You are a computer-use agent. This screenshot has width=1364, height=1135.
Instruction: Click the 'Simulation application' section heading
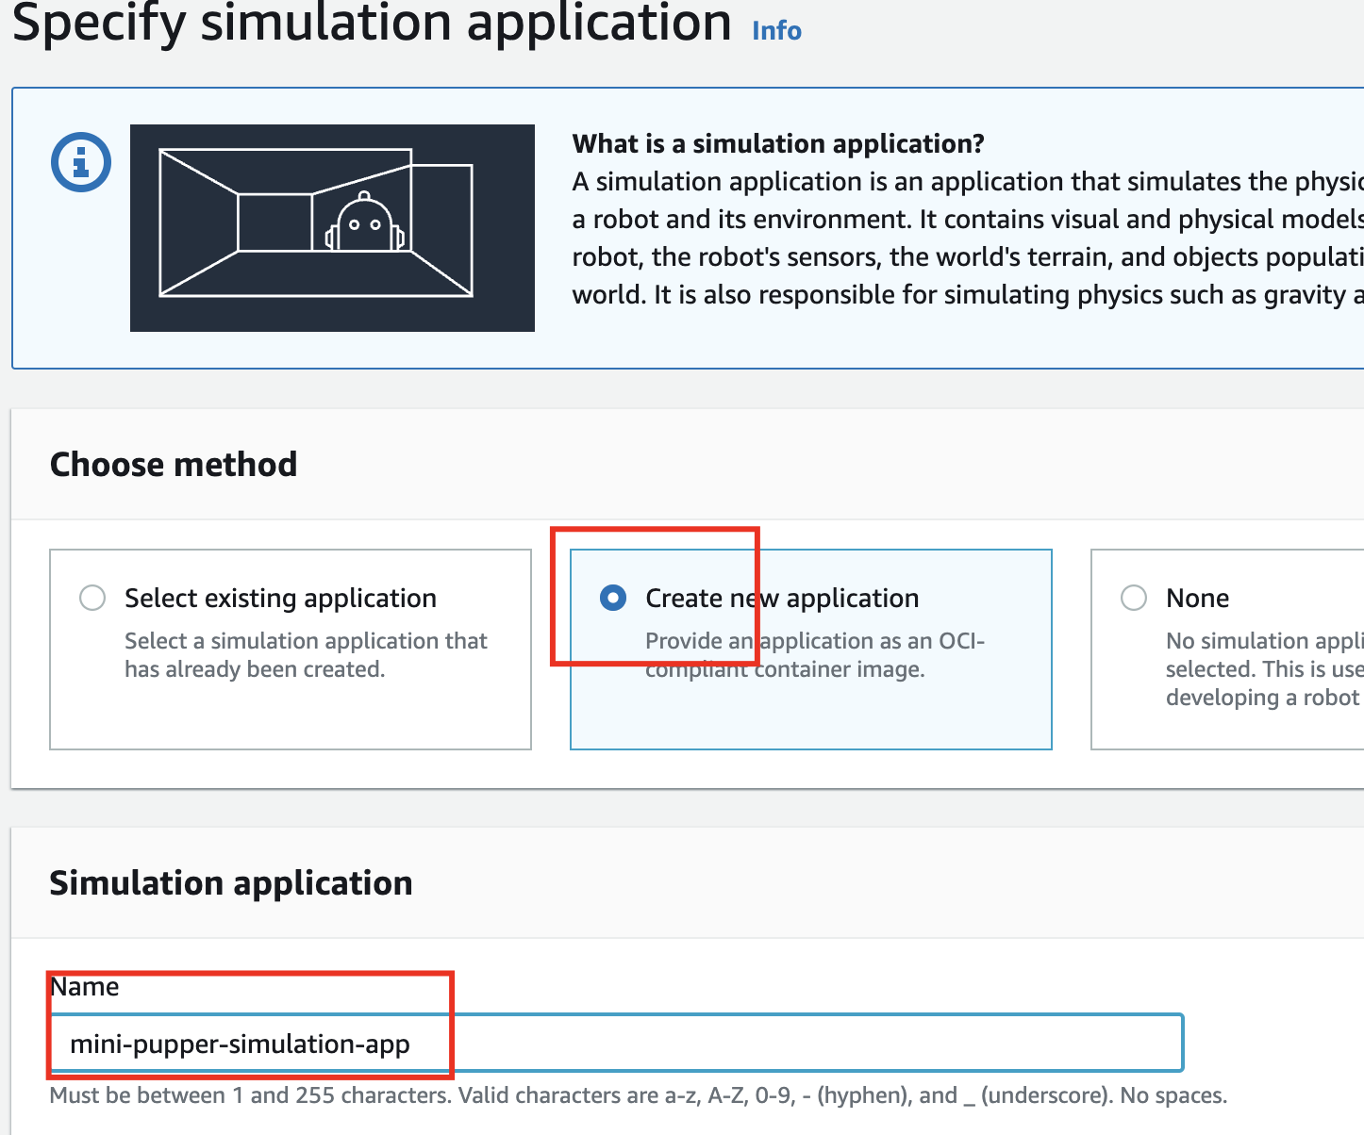[x=231, y=882]
